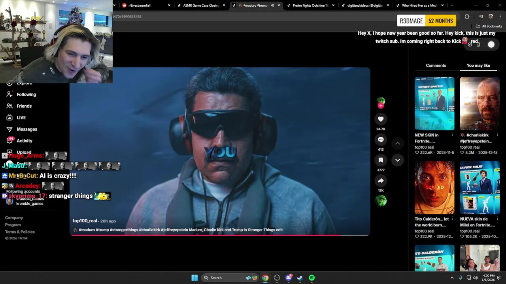Image resolution: width=506 pixels, height=284 pixels.
Task: Close the r/LivestreamFail browser tab
Action: tap(169, 6)
